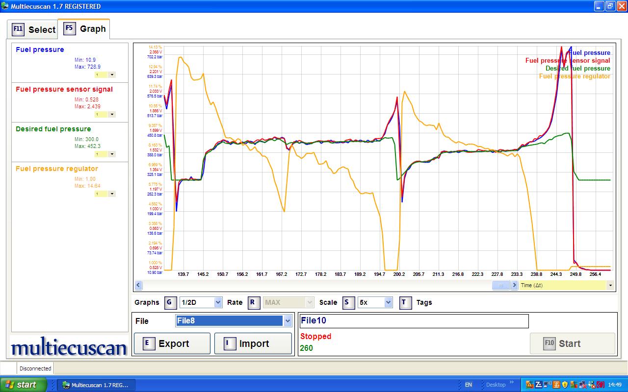Open the Graphs mode dropdown showing 1/2D

coord(201,302)
